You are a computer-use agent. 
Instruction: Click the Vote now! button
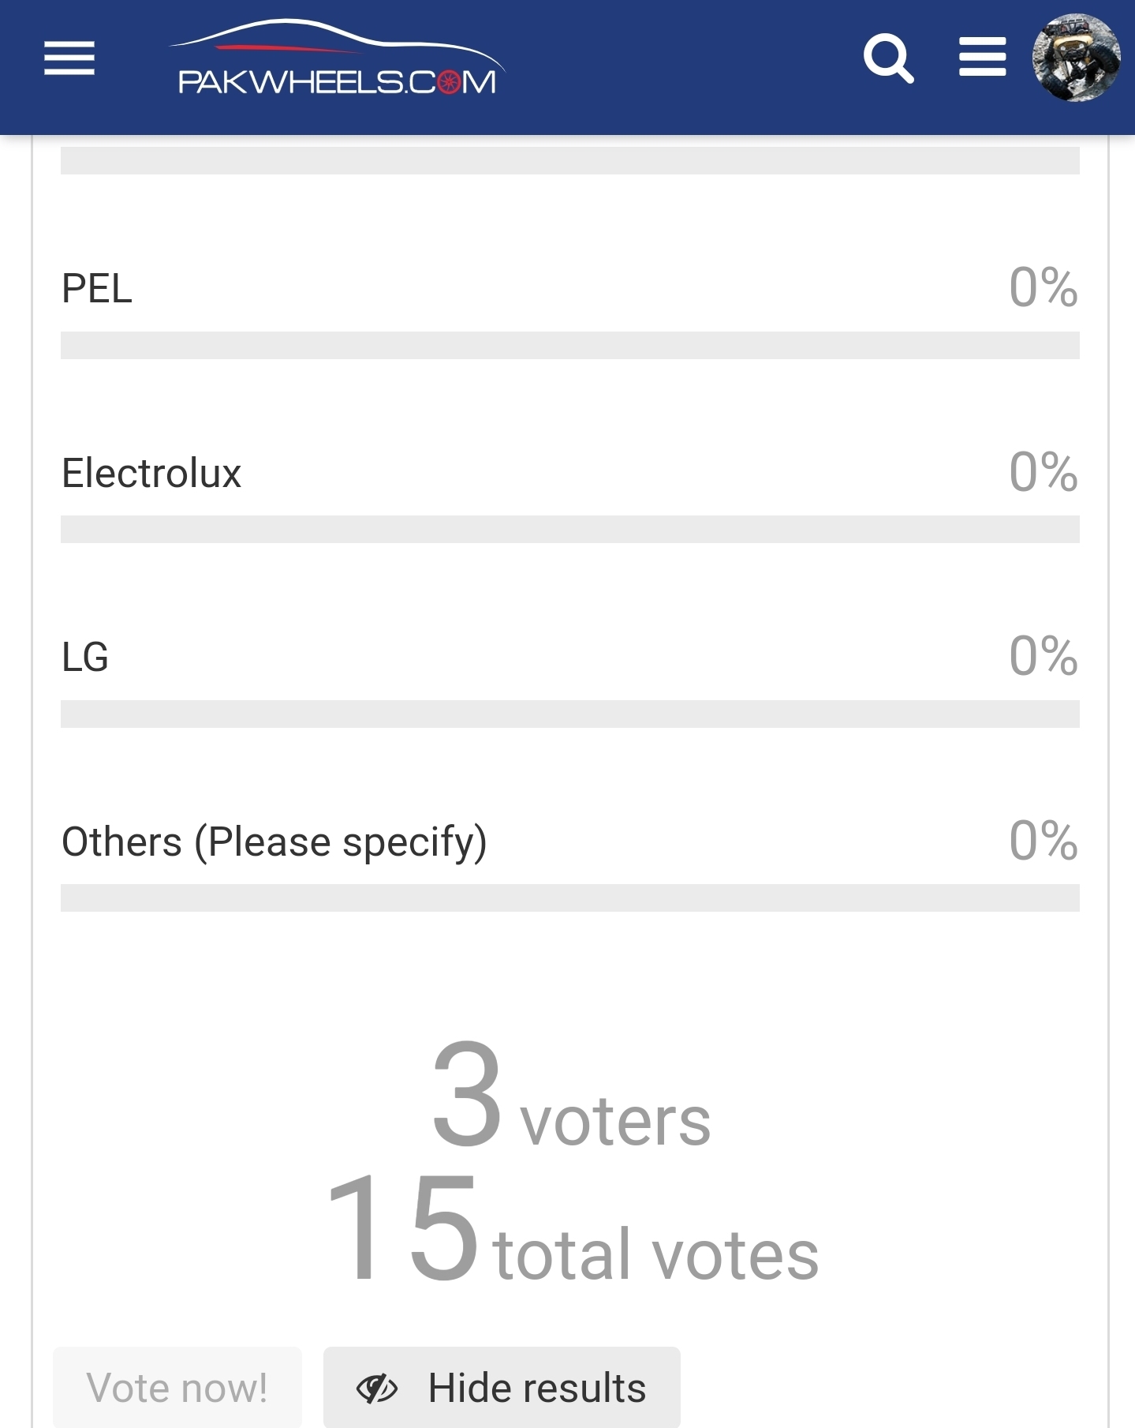(177, 1388)
